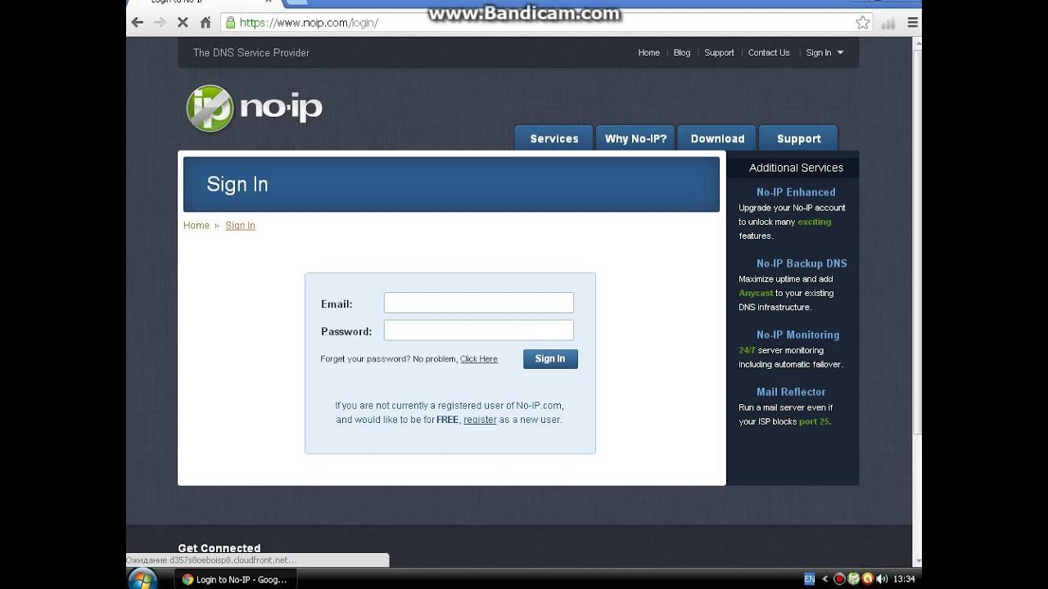The width and height of the screenshot is (1048, 589).
Task: Click the taskbar clock 13:34
Action: [x=904, y=579]
